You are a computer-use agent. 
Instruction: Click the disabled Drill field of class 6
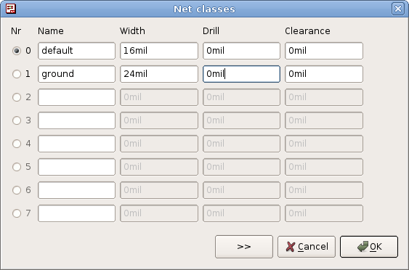(x=241, y=190)
